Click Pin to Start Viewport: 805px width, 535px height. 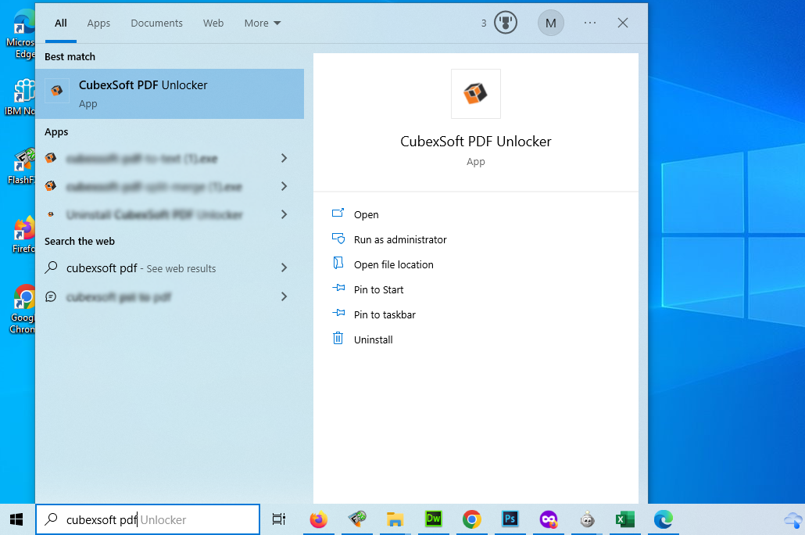[367, 290]
